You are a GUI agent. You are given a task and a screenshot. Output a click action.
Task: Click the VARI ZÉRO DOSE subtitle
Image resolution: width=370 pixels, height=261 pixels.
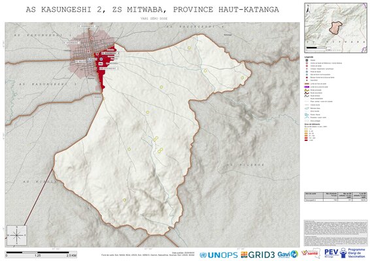(154, 18)
